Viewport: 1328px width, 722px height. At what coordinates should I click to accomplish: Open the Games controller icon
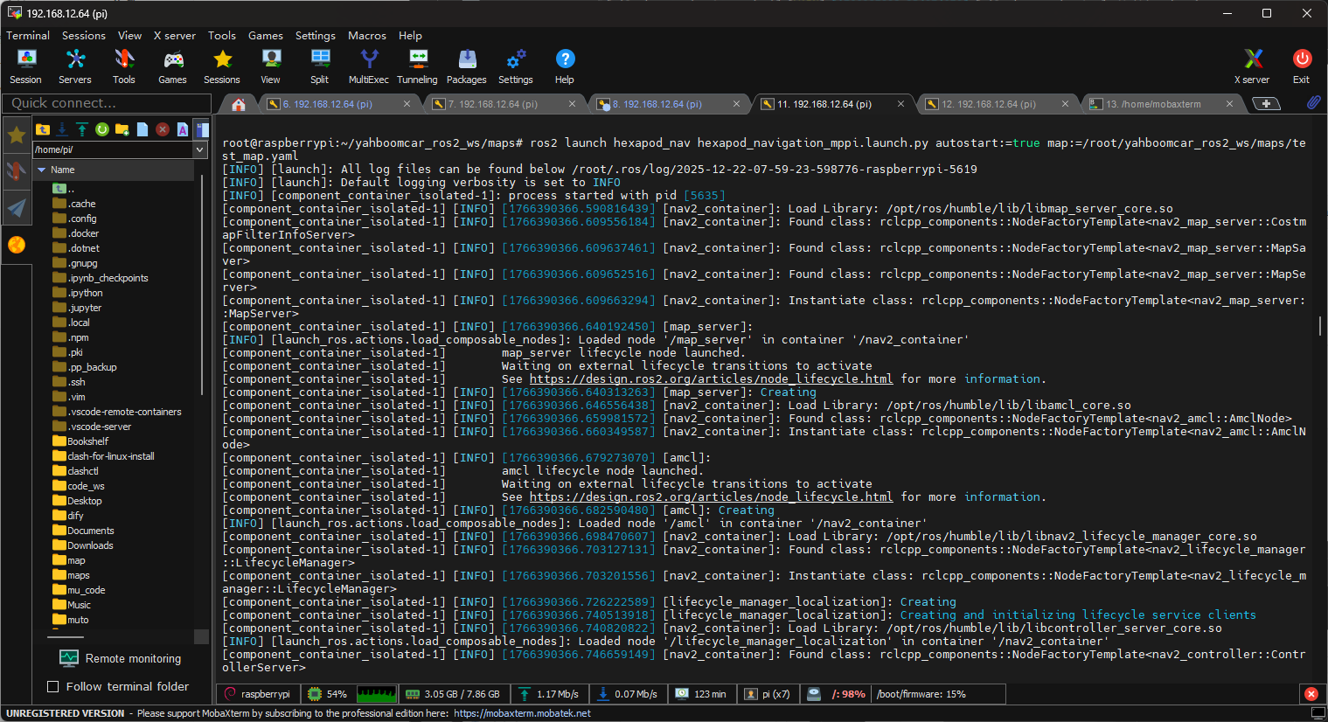[173, 66]
